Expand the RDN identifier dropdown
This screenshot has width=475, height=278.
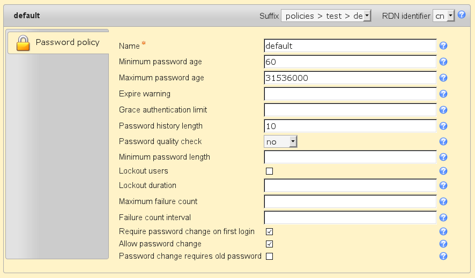(444, 16)
